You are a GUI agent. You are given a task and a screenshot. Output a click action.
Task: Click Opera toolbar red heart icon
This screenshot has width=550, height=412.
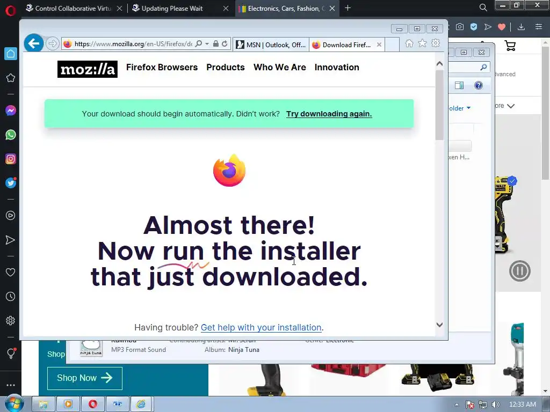tap(502, 27)
